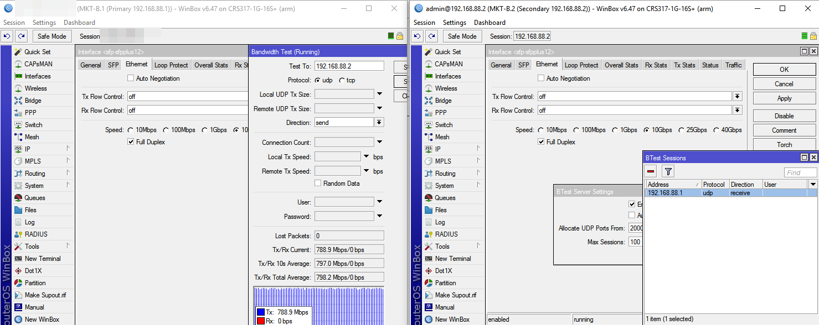This screenshot has width=819, height=325.
Task: Open CAPsMAN in left WinBox sidebar
Action: tap(38, 64)
